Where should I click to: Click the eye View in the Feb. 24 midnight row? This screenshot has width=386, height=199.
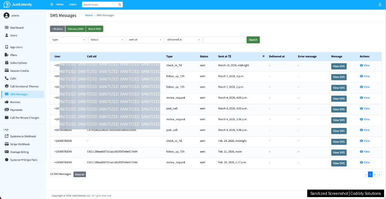[365, 141]
